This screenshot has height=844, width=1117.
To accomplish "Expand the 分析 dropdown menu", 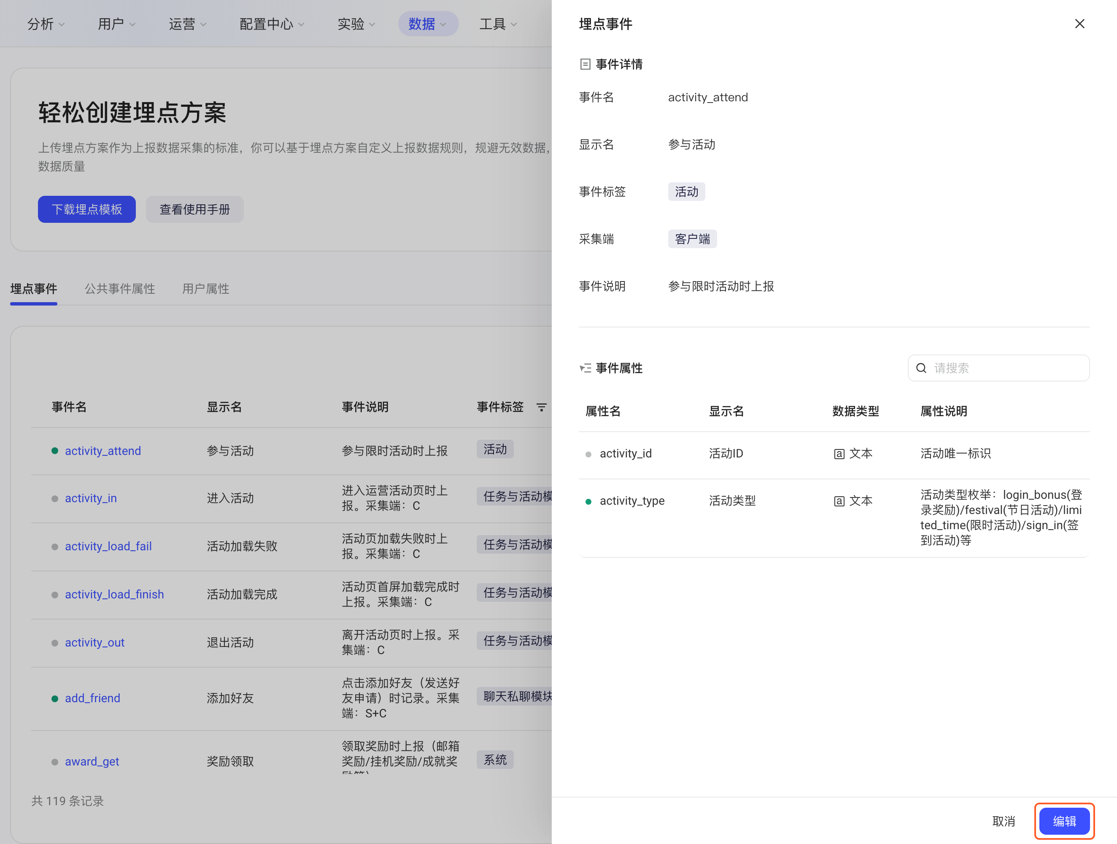I will [46, 24].
